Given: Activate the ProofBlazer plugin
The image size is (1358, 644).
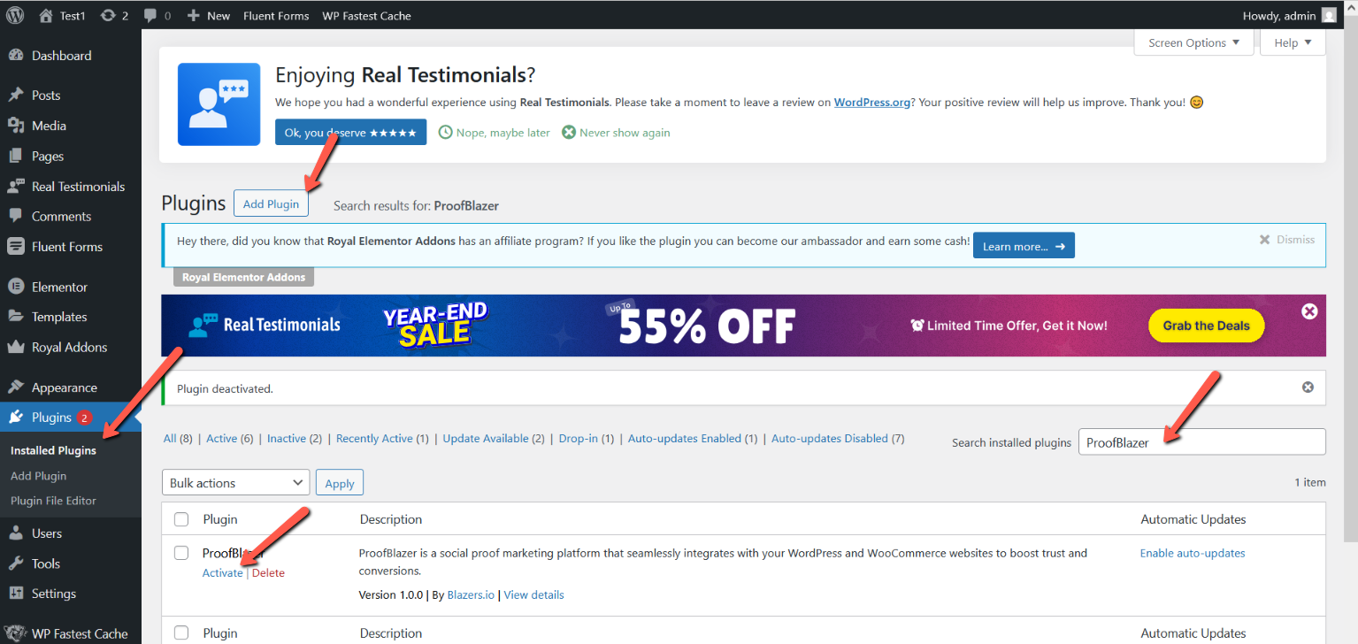Looking at the screenshot, I should pyautogui.click(x=222, y=573).
